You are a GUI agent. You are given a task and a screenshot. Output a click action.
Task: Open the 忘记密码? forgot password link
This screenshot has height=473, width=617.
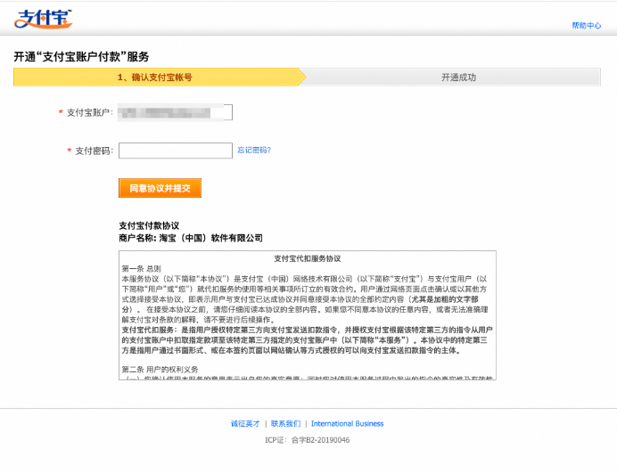tap(254, 151)
